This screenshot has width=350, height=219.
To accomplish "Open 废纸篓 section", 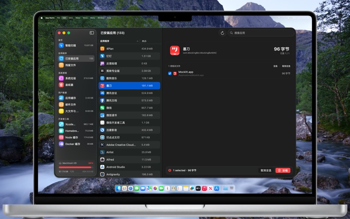I will click(76, 85).
